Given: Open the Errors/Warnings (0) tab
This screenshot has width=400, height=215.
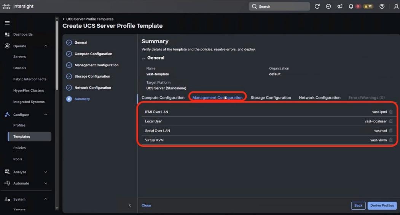Looking at the screenshot, I should point(367,97).
